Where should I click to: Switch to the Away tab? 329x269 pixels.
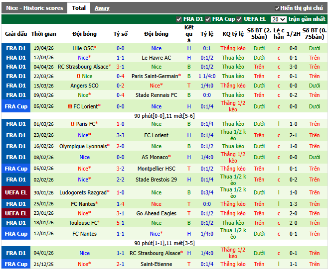coord(102,8)
